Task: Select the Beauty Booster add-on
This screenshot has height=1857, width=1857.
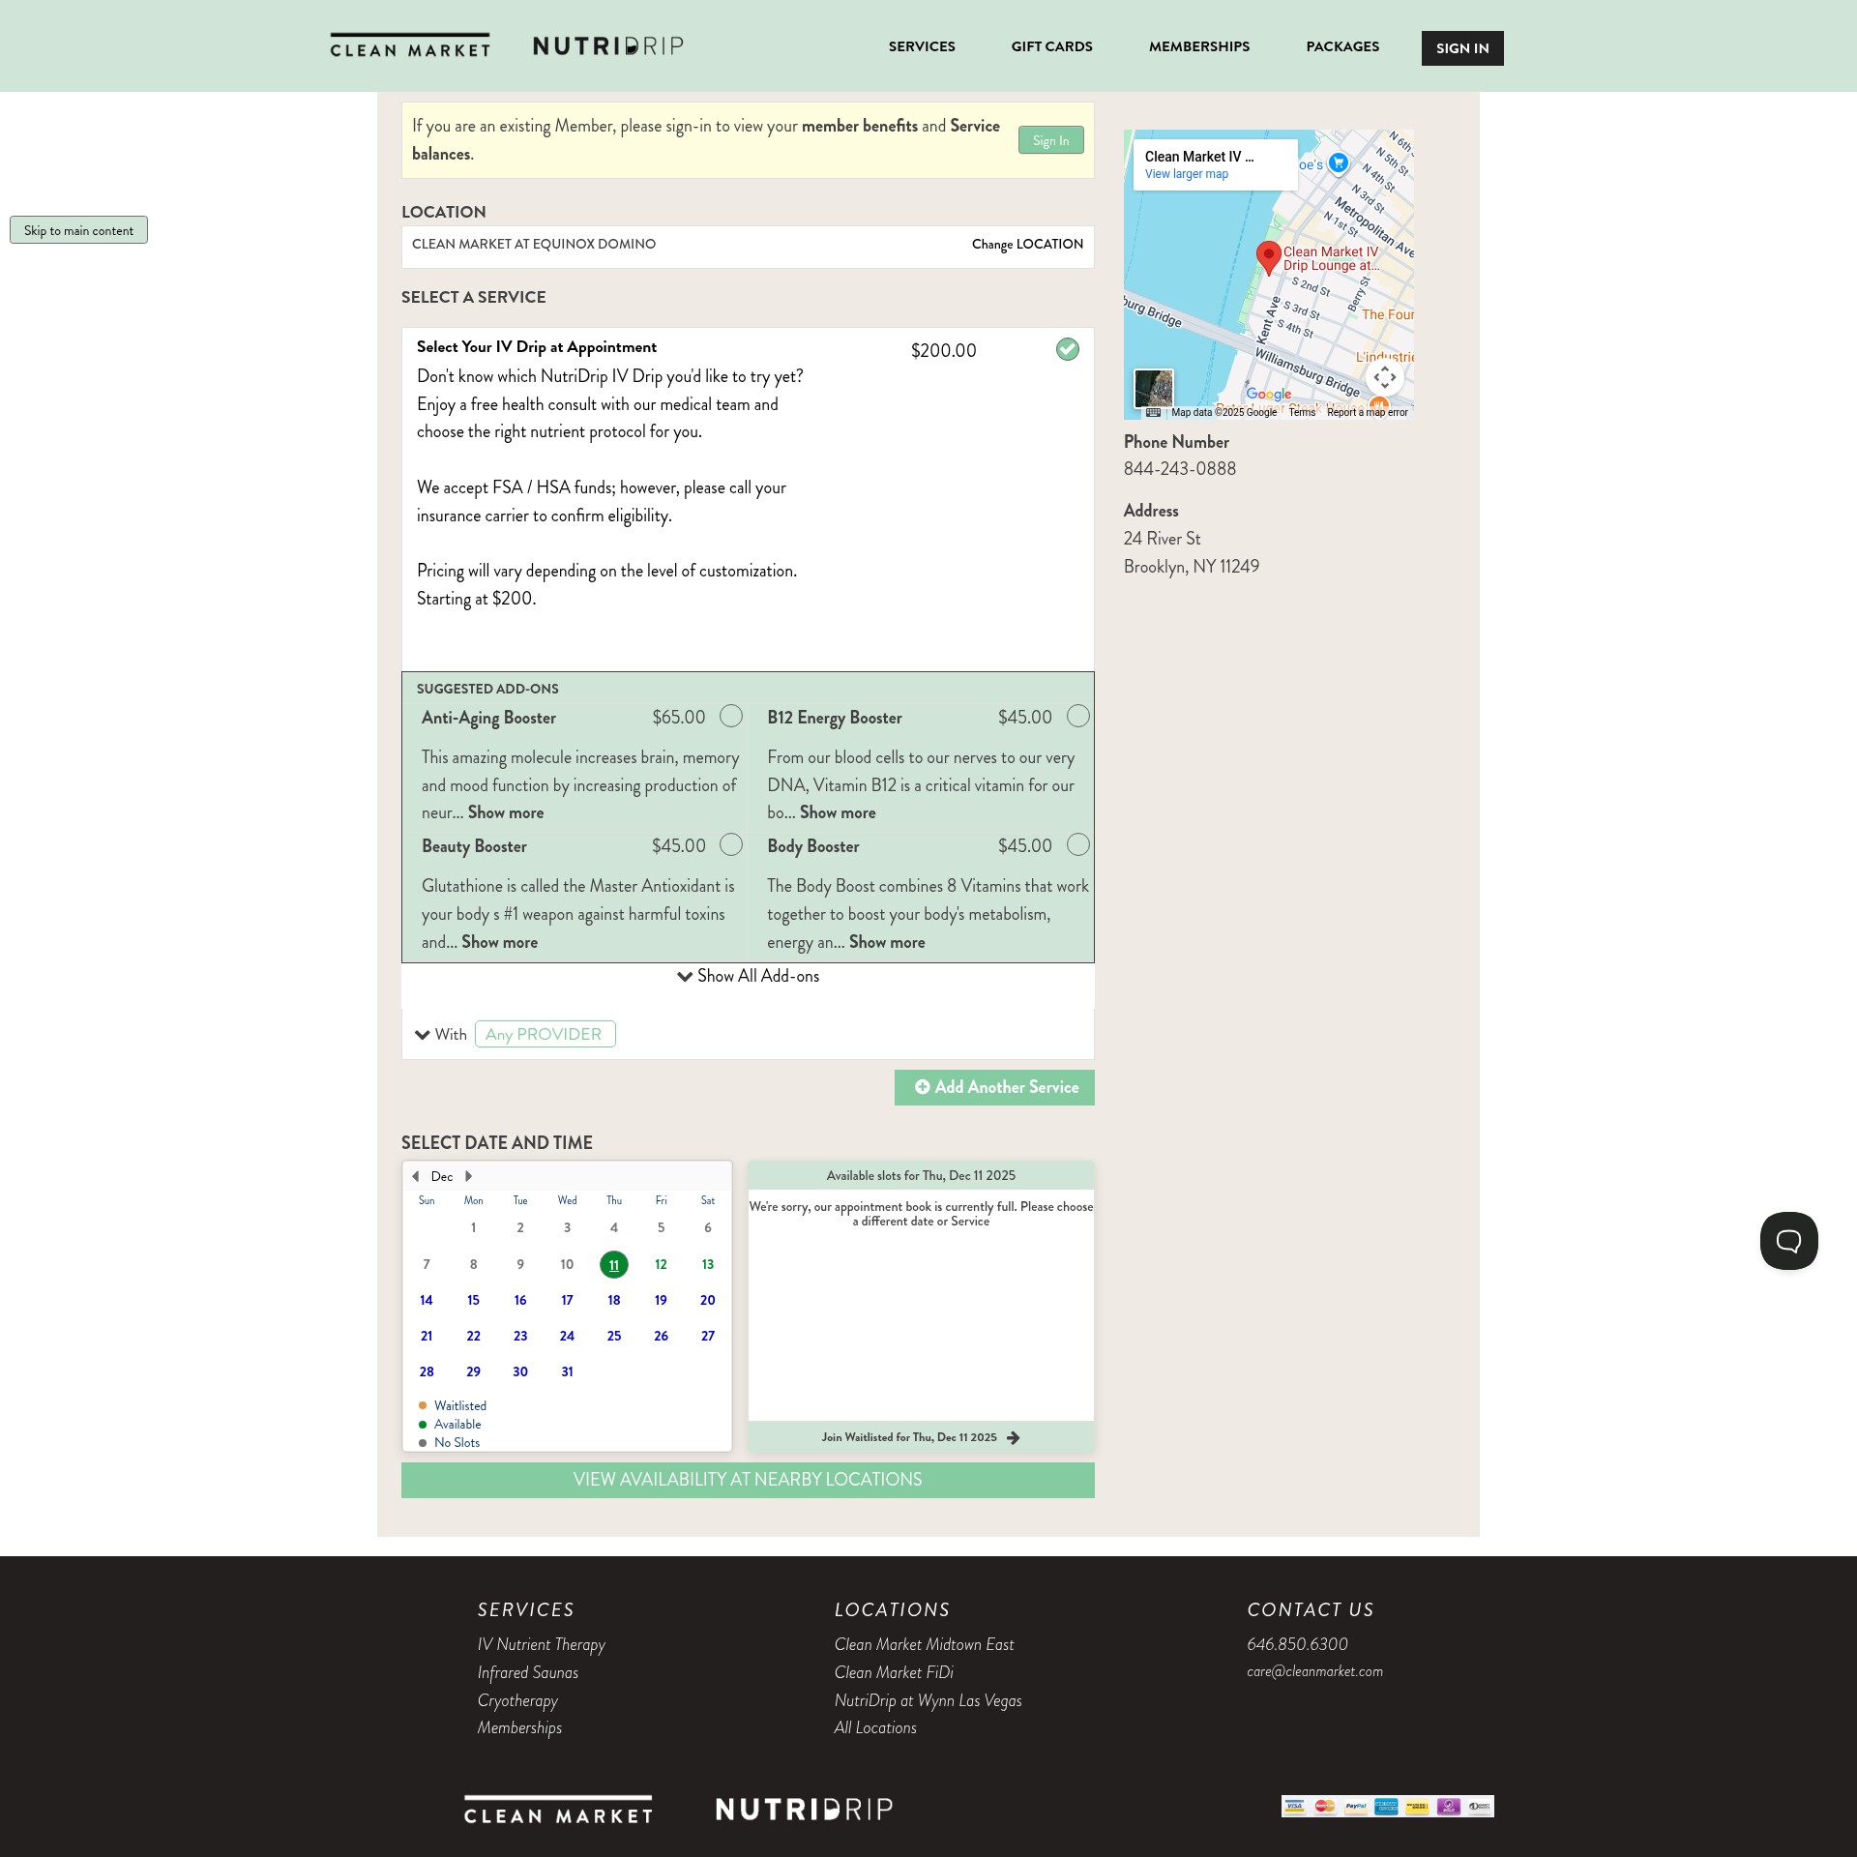Action: pyautogui.click(x=731, y=844)
